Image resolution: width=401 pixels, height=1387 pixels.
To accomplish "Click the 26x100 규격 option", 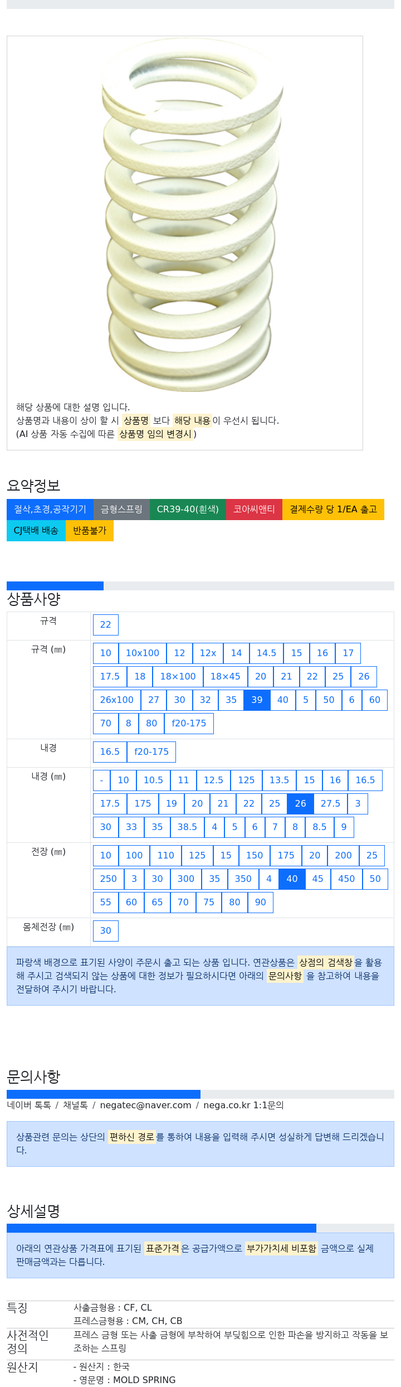I will [x=117, y=700].
